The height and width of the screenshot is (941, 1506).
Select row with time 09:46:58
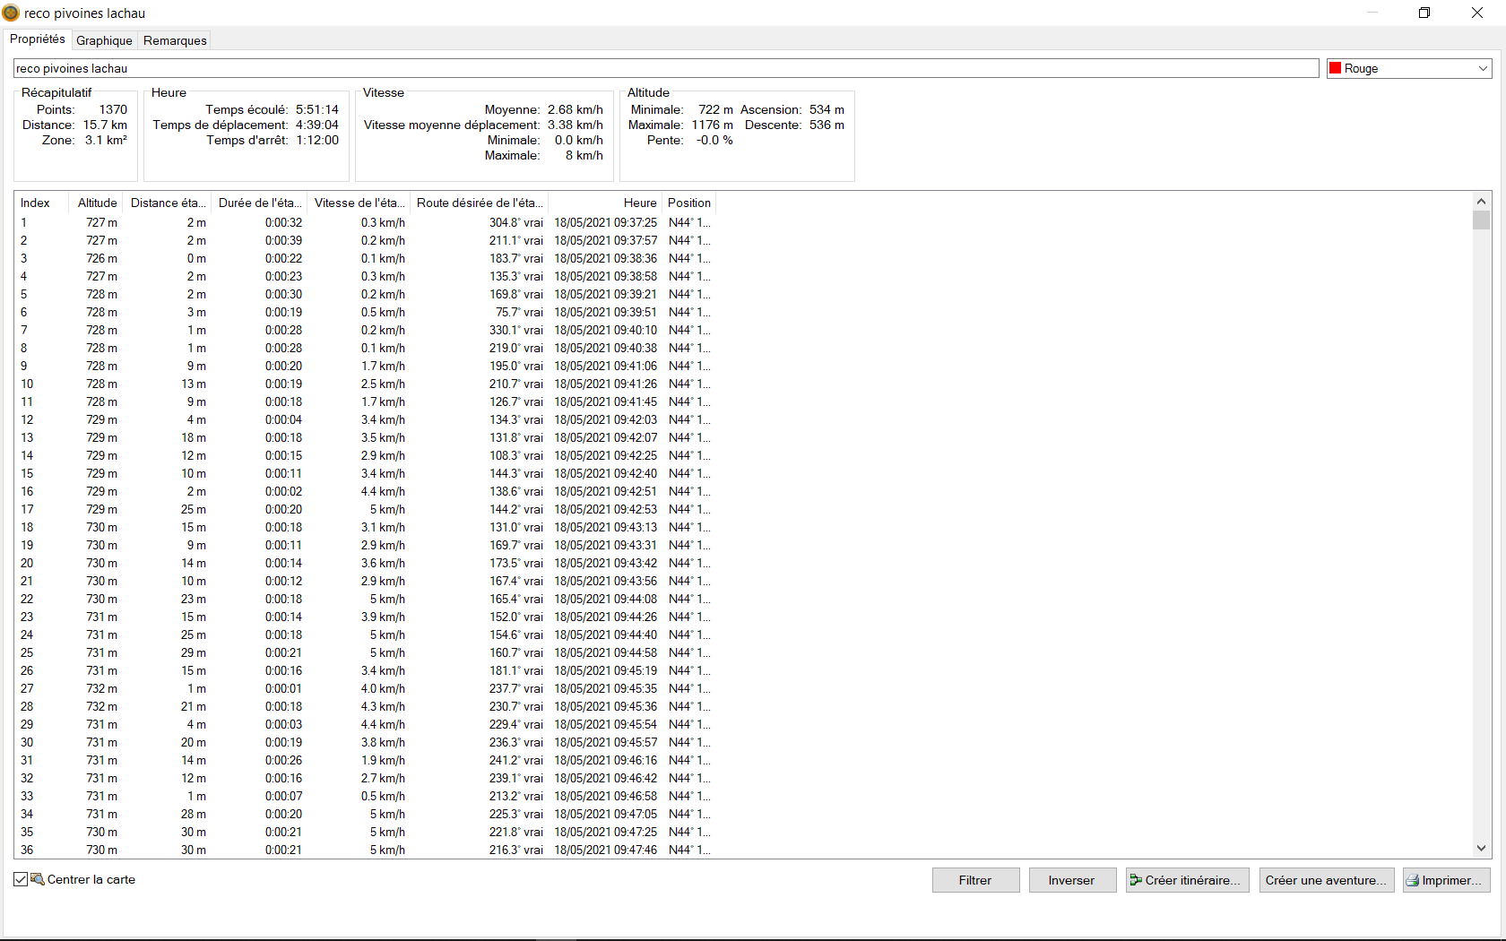[366, 796]
